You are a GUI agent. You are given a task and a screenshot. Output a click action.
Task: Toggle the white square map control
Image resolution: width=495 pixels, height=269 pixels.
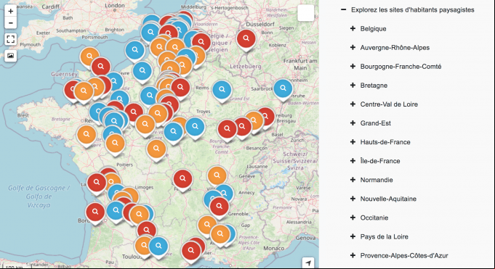(305, 13)
